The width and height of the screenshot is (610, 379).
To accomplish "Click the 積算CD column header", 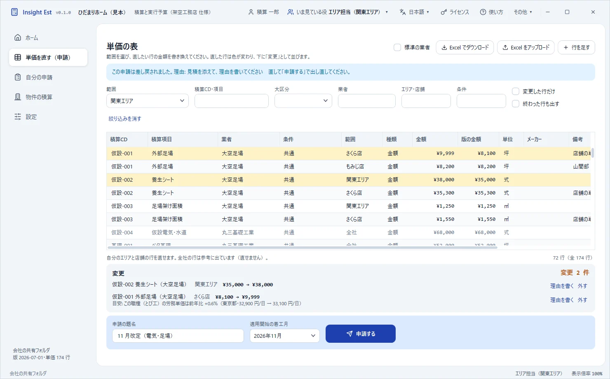I will point(127,139).
